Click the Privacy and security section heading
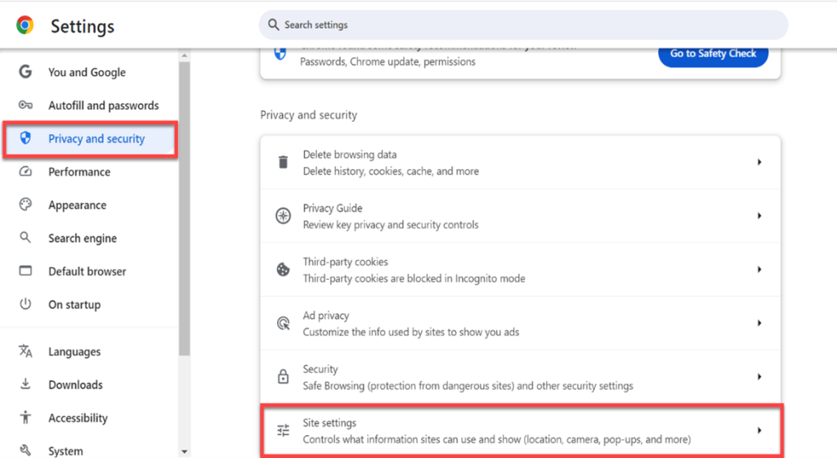837x458 pixels. 308,114
